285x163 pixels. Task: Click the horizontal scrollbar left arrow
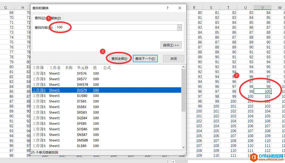point(173,161)
